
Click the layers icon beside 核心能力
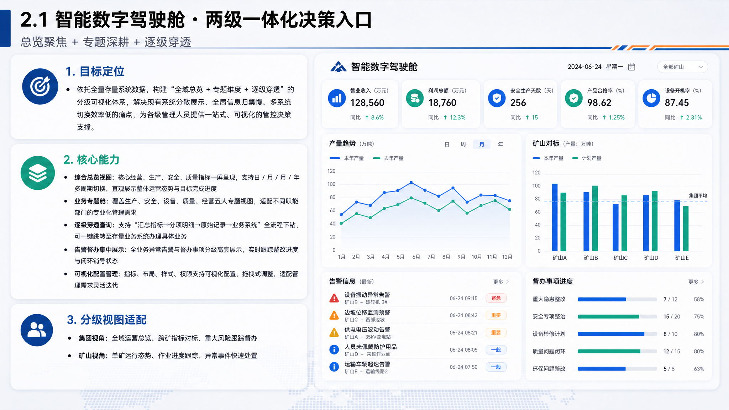coord(38,173)
